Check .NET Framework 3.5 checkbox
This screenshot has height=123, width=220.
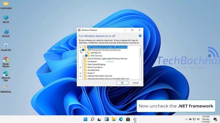(83, 47)
